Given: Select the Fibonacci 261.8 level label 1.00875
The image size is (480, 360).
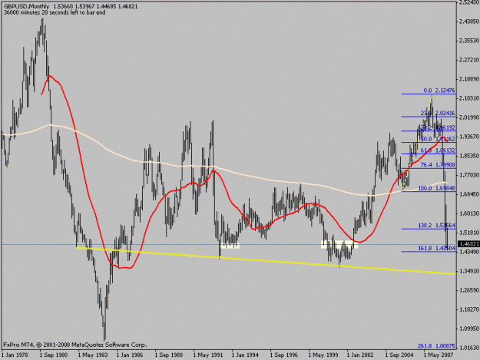Looking at the screenshot, I should [x=436, y=346].
